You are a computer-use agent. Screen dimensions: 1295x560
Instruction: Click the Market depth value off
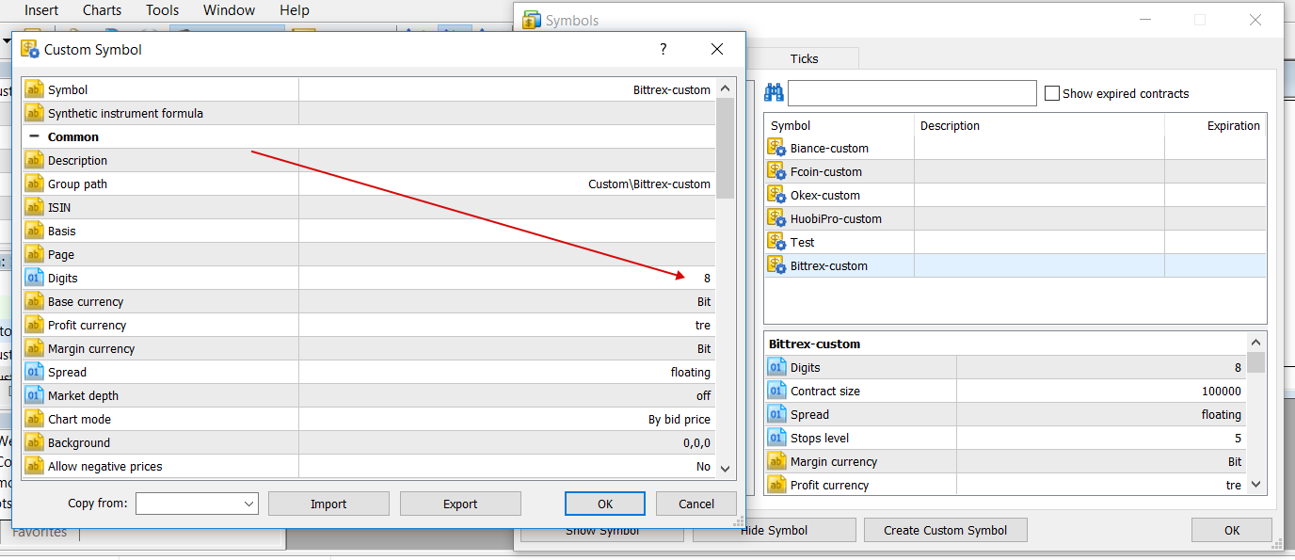[x=703, y=395]
